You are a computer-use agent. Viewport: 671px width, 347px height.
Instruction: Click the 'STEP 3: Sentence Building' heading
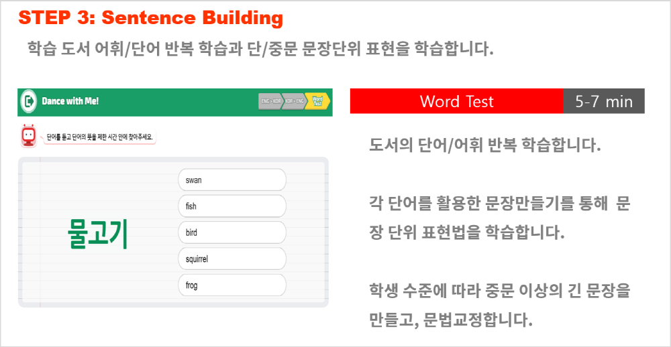pos(150,18)
